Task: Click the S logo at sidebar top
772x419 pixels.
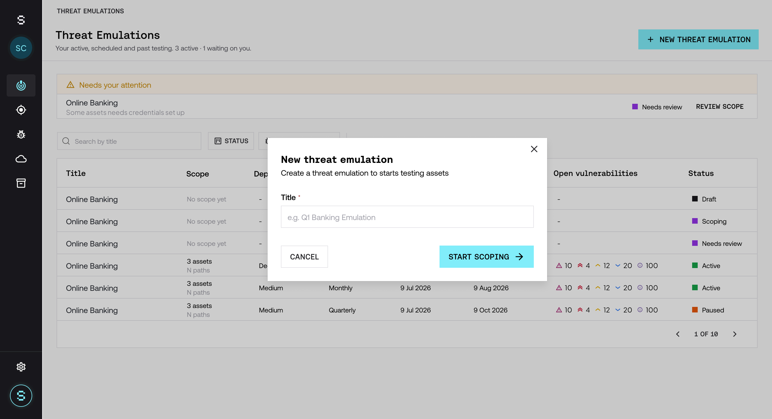Action: coord(21,20)
